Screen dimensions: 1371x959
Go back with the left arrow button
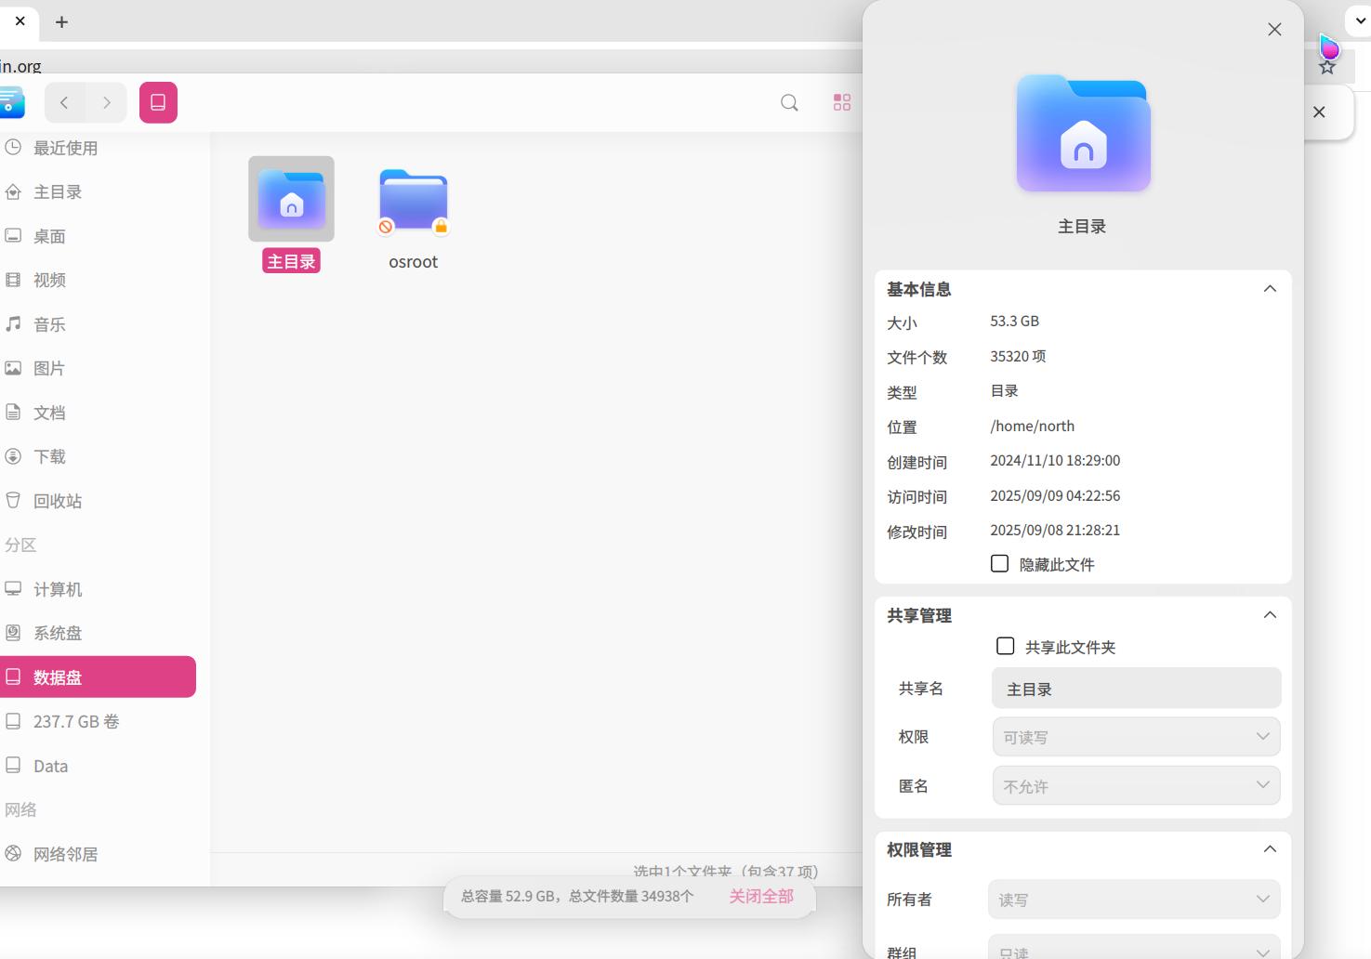[x=64, y=102]
